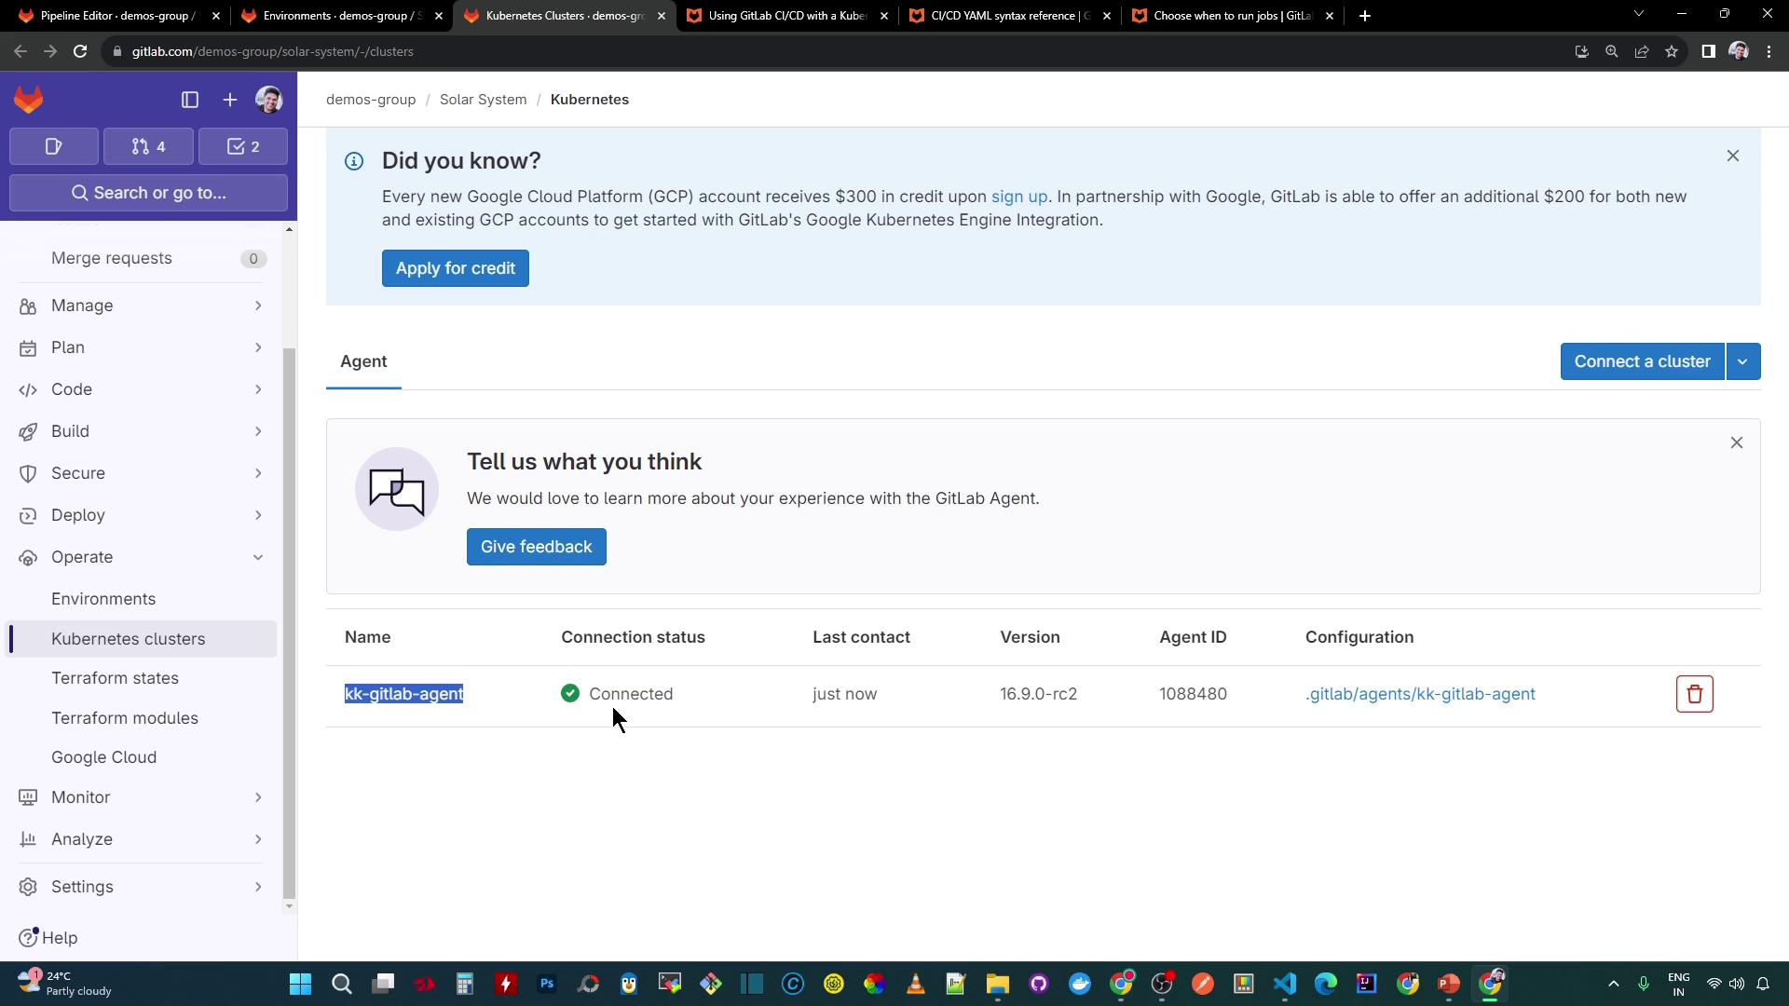Click the Apply for credit button

[455, 268]
